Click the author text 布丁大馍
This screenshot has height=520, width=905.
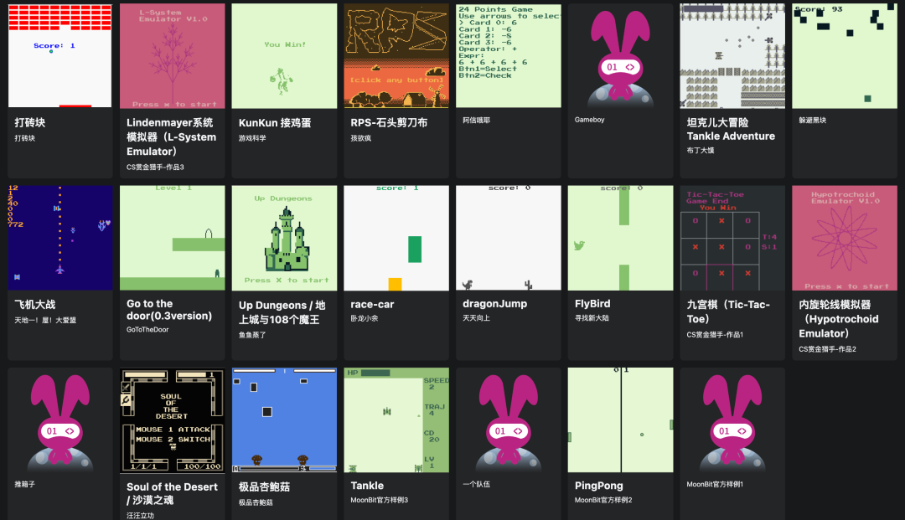click(700, 151)
